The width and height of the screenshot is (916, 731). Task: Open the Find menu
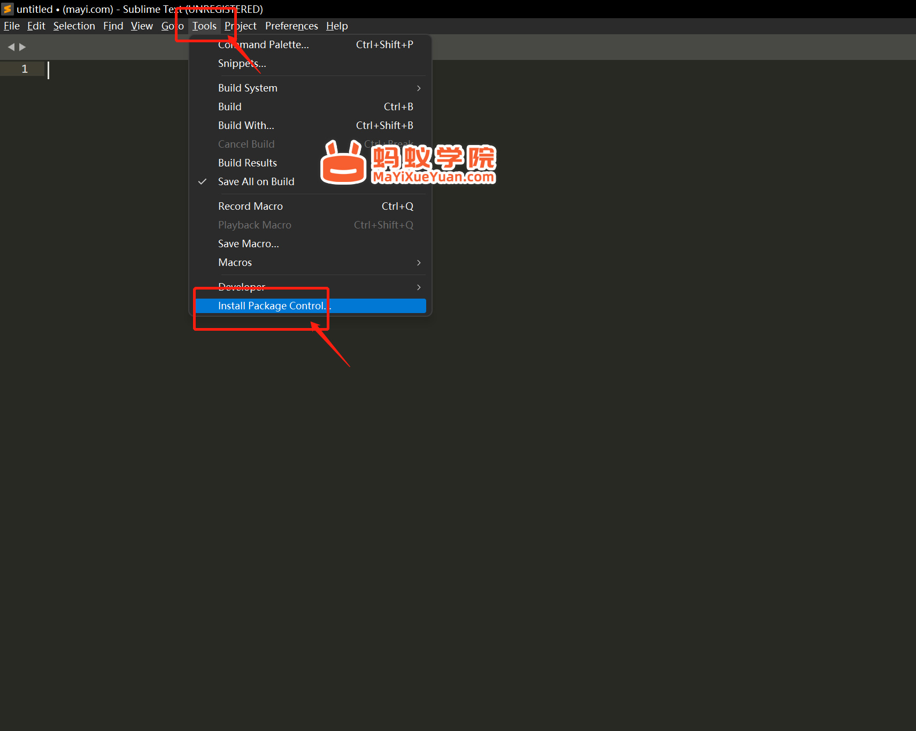[113, 26]
